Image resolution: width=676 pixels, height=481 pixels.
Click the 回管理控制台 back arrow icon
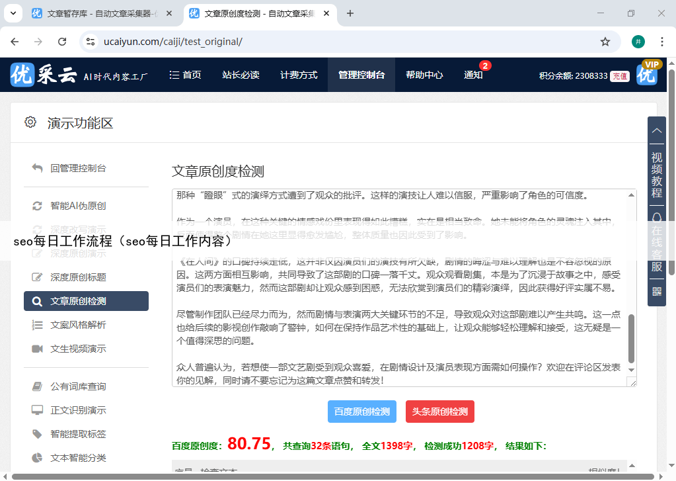38,168
